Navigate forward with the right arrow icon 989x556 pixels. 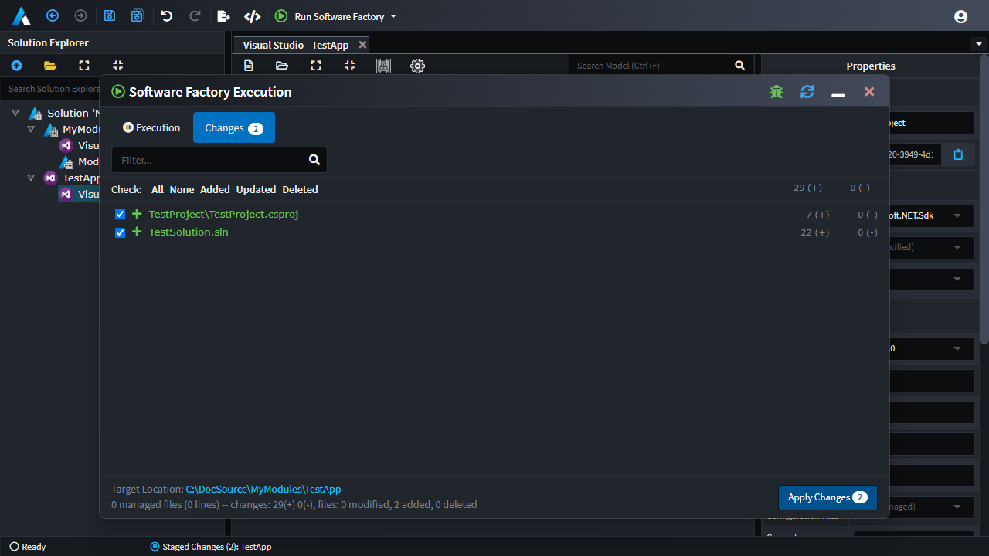80,15
